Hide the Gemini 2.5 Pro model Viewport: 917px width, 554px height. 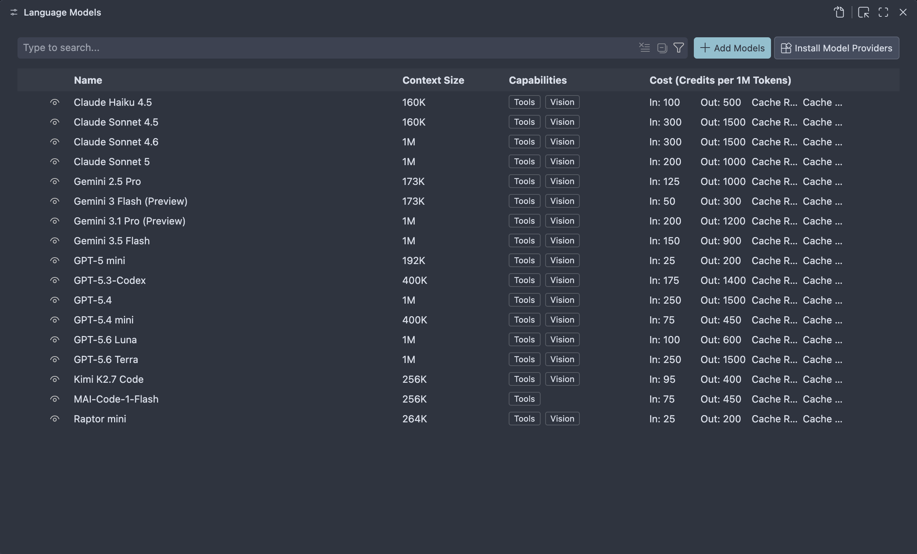coord(55,181)
